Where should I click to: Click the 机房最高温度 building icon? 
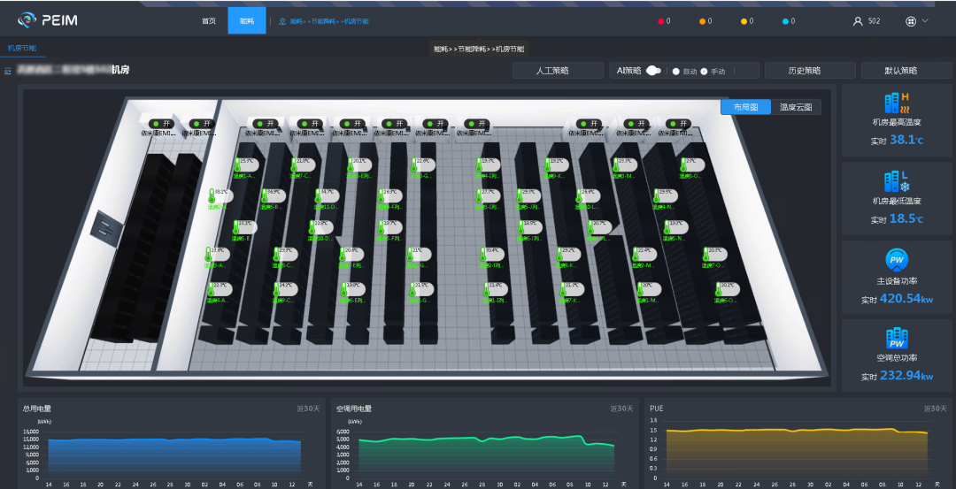tap(897, 102)
